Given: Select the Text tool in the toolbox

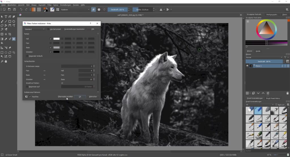Looking at the screenshot, I should [x=6, y=17].
